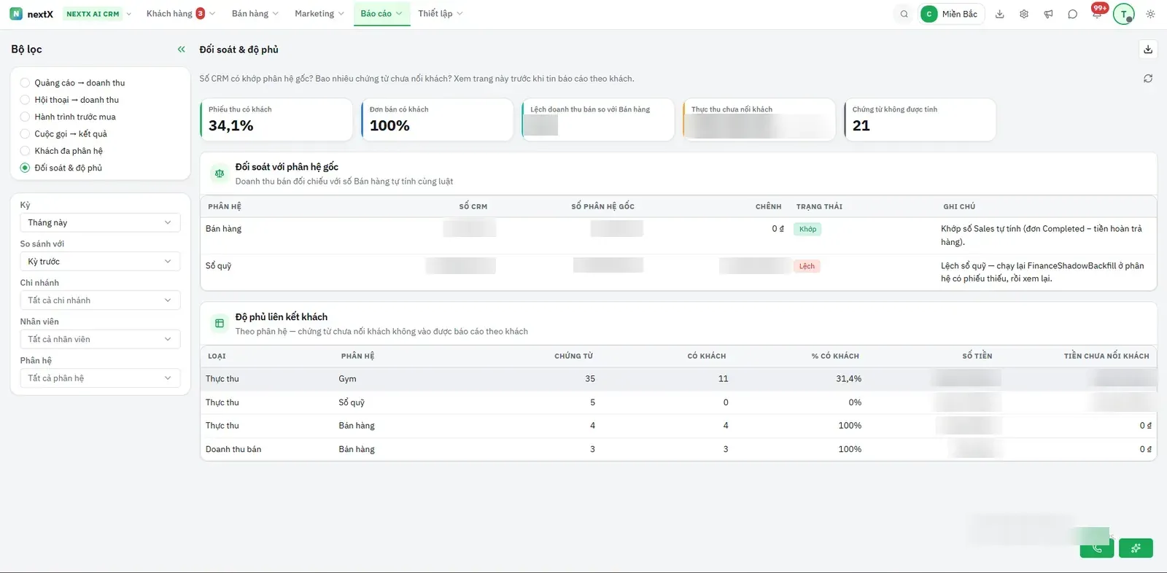Open the Thiết lập menu
Image resolution: width=1167 pixels, height=573 pixels.
440,13
